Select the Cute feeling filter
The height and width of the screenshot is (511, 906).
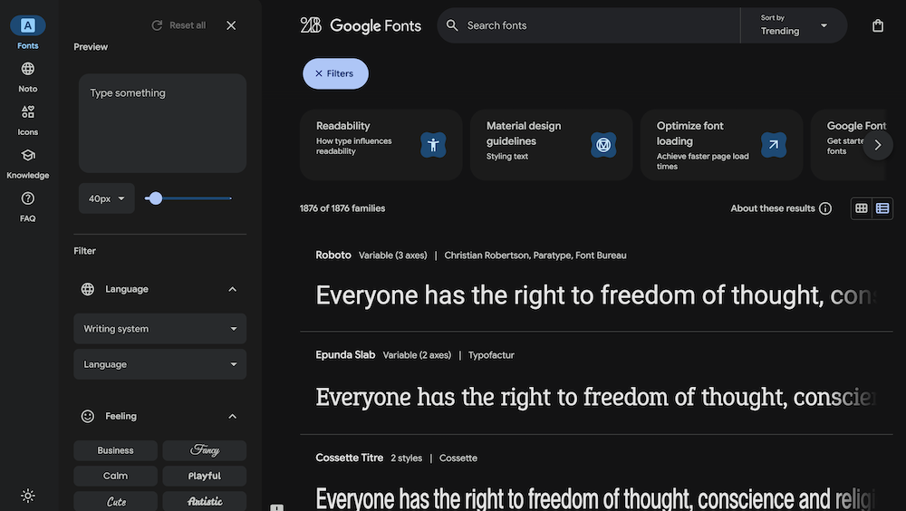click(x=116, y=501)
